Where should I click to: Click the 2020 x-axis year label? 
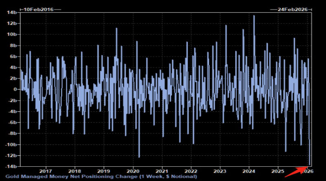point(133,171)
